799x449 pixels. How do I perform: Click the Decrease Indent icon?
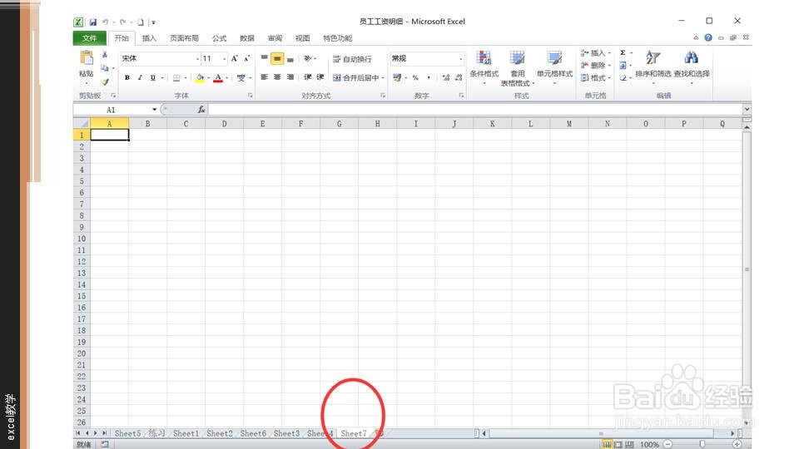[307, 77]
